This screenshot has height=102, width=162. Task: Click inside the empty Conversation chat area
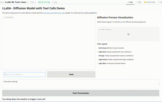pos(49,43)
